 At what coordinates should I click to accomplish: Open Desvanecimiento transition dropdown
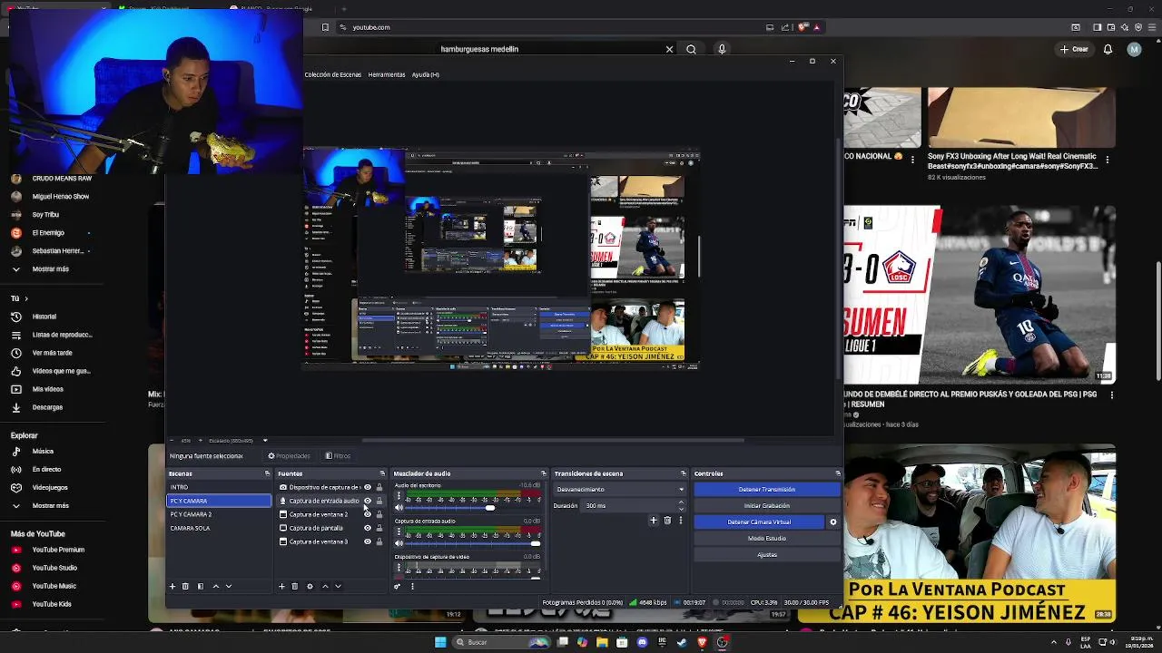point(621,490)
